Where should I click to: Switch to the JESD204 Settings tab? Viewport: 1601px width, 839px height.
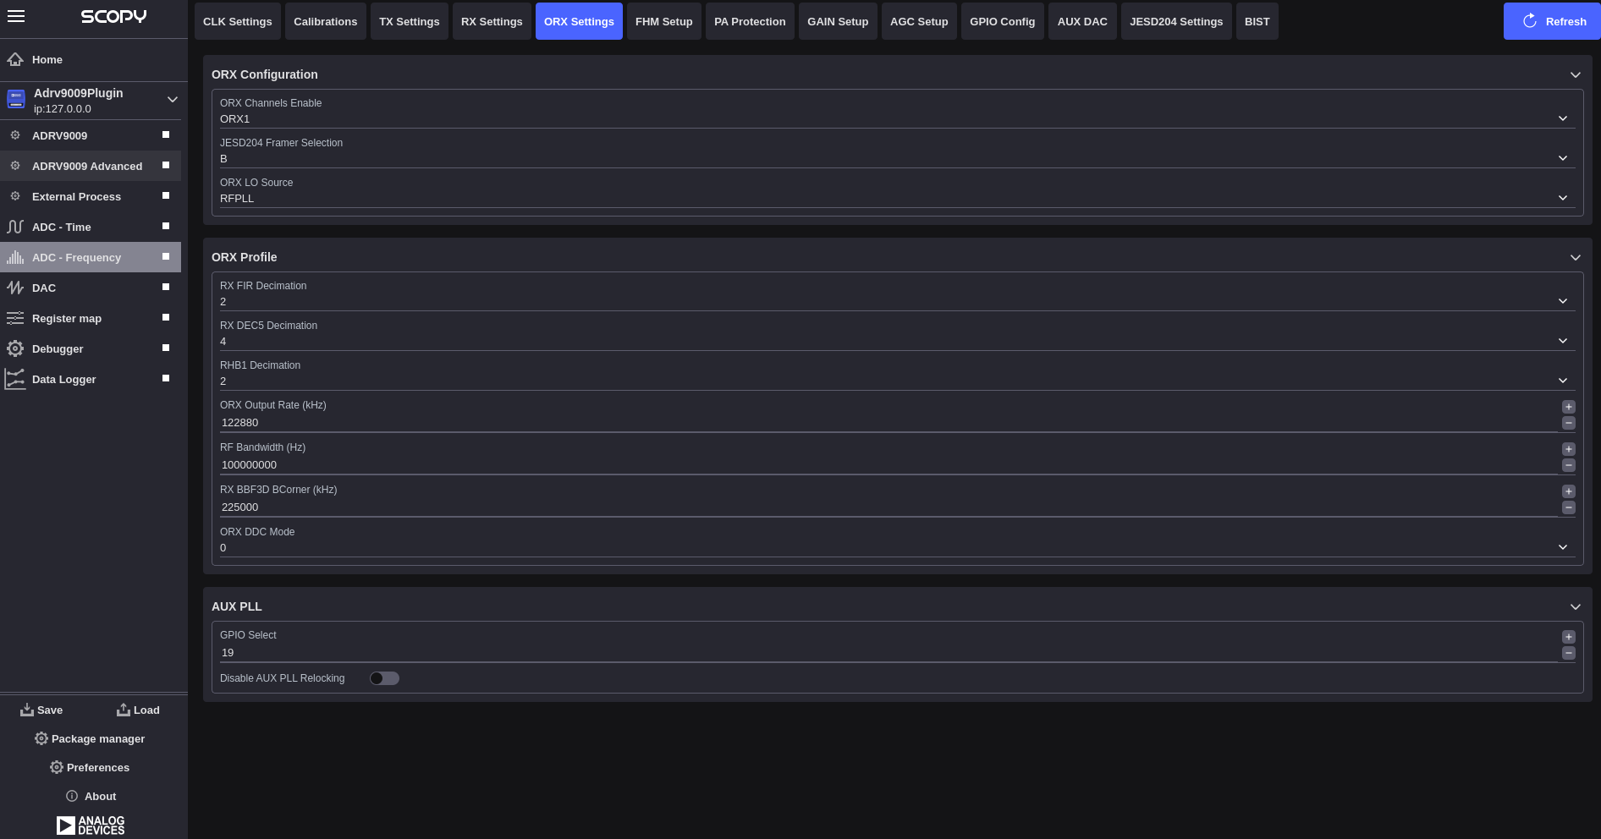click(1175, 21)
